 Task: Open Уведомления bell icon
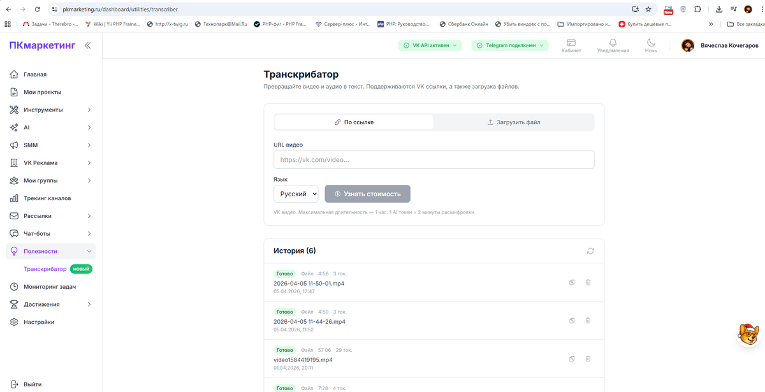[x=613, y=45]
